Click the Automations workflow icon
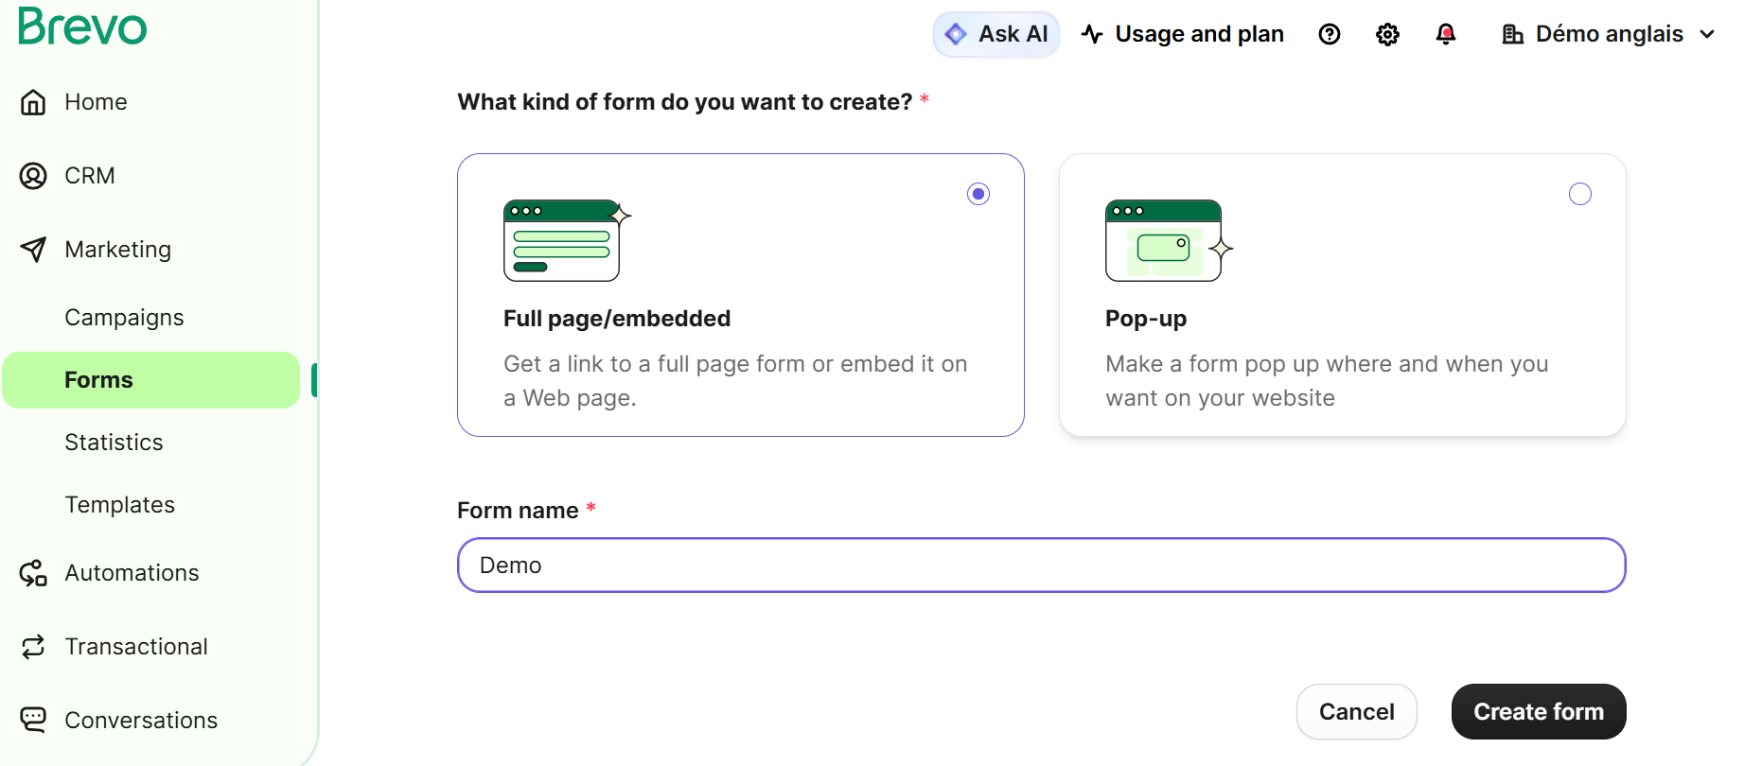1762x766 pixels. tap(33, 573)
